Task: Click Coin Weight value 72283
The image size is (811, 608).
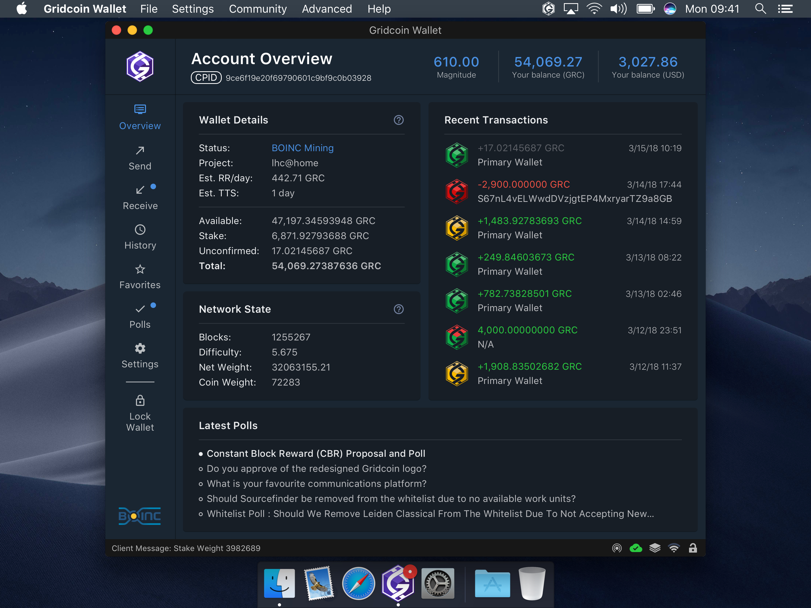Action: coord(286,382)
